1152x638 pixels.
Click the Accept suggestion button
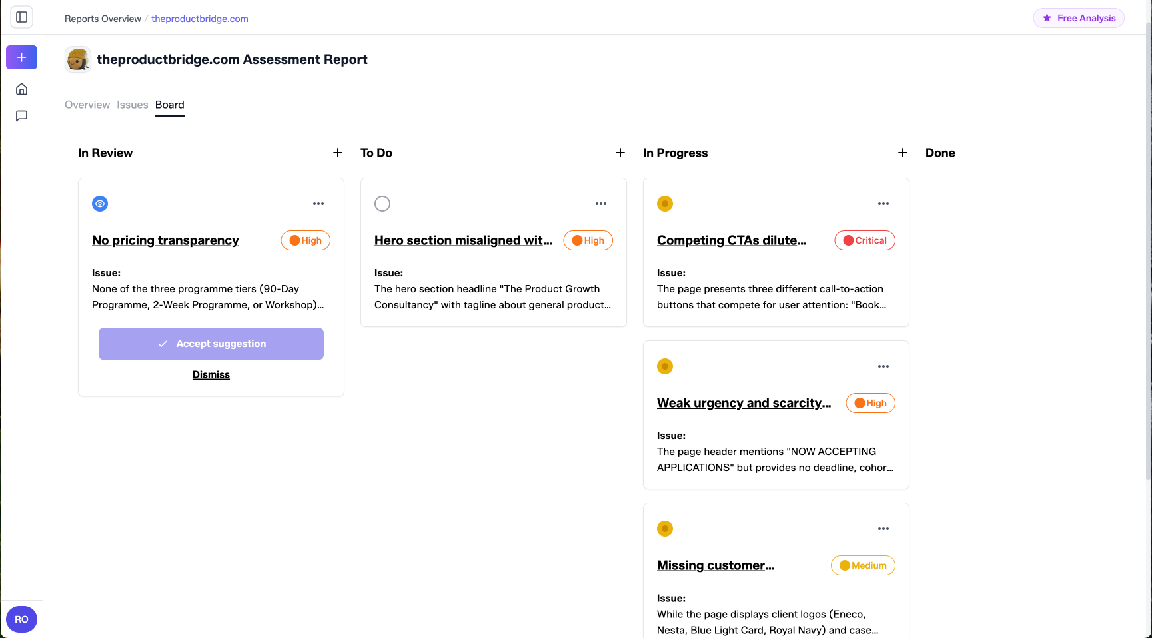point(211,344)
